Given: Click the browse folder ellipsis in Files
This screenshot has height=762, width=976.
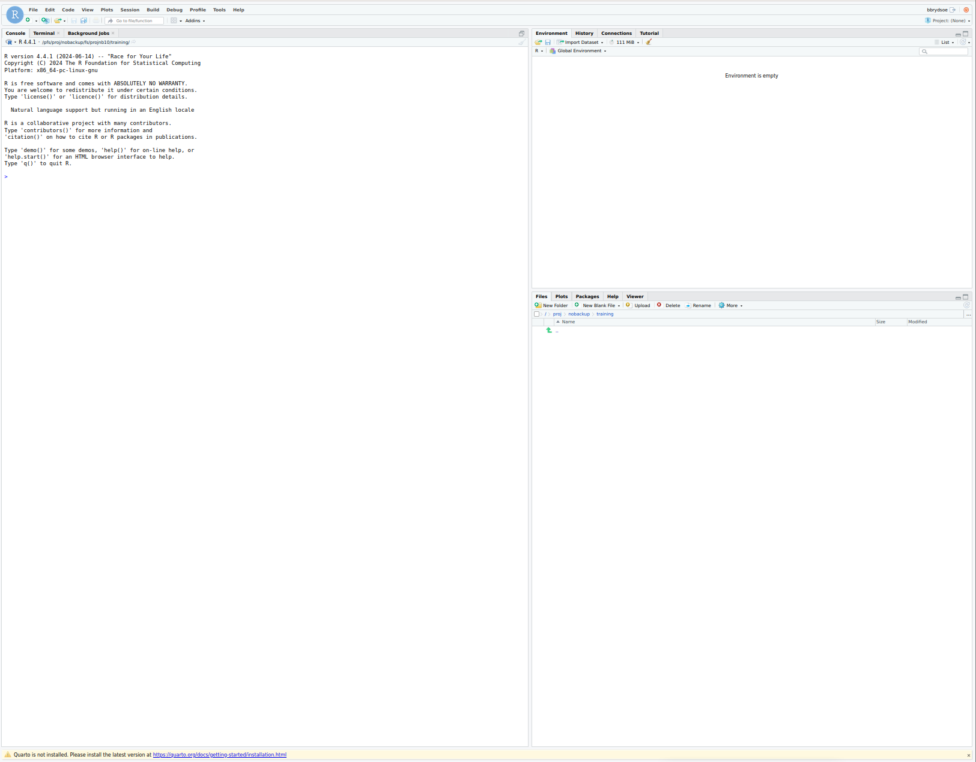Looking at the screenshot, I should pyautogui.click(x=968, y=314).
